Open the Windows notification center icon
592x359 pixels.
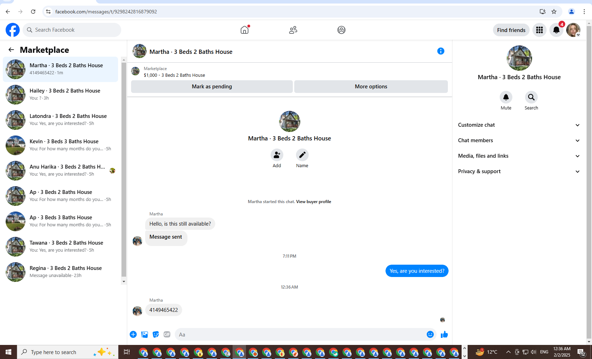pos(581,352)
